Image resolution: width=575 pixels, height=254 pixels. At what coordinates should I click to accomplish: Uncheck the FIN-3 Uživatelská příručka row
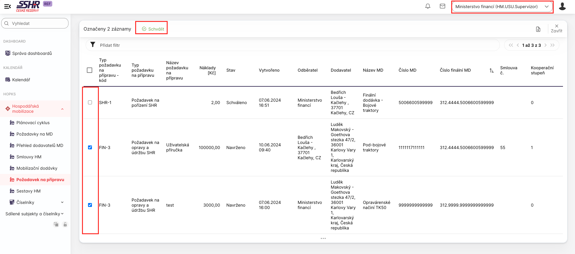pyautogui.click(x=90, y=148)
